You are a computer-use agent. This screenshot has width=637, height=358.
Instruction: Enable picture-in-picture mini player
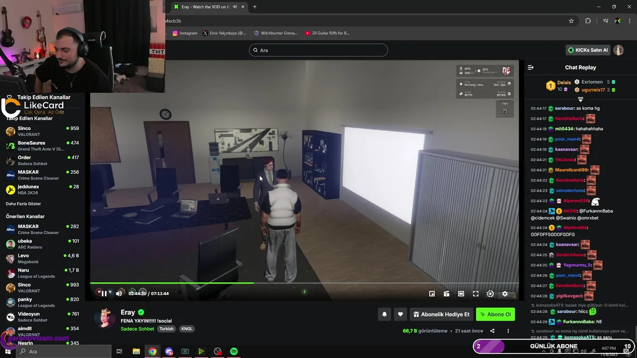click(432, 294)
